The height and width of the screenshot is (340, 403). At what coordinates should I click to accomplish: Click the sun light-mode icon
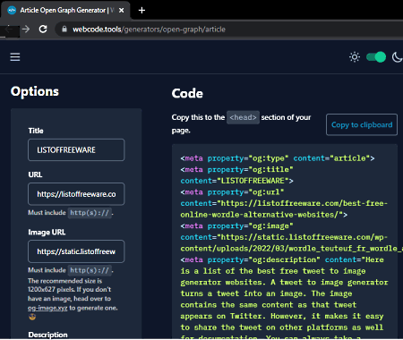355,57
